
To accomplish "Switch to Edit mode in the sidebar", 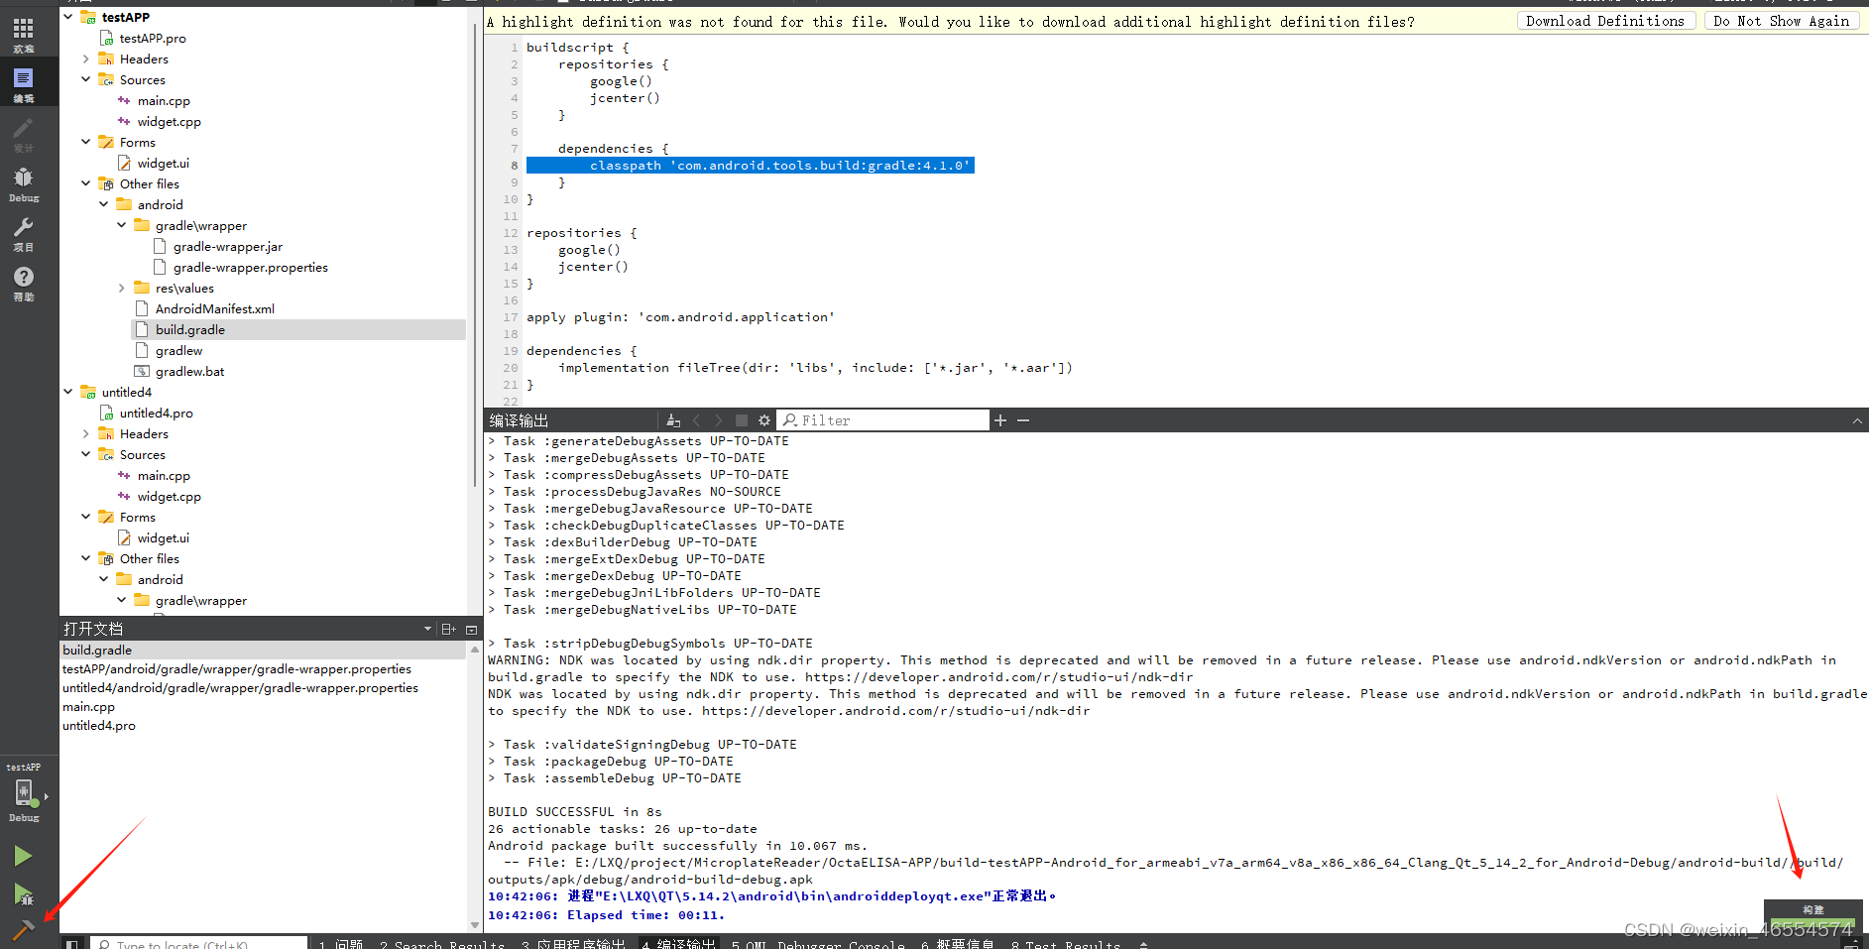I will click(x=23, y=83).
